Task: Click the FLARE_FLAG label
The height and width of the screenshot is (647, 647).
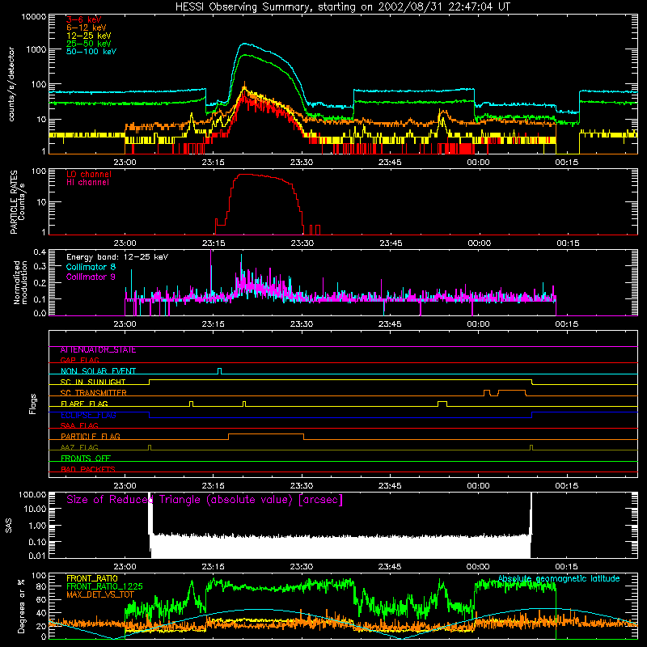Action: [84, 404]
